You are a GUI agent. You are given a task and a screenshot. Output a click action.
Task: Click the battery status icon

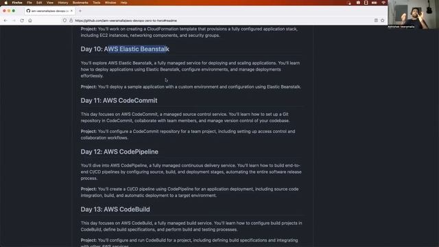[x=374, y=3]
